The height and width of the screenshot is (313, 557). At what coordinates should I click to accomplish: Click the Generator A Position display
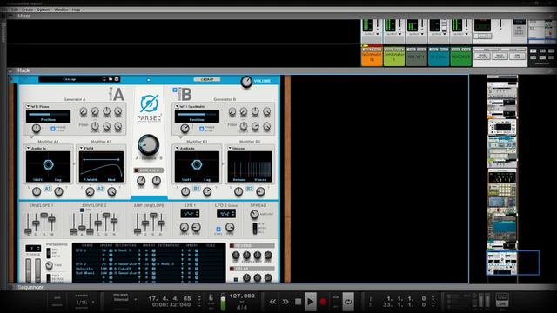(48, 116)
